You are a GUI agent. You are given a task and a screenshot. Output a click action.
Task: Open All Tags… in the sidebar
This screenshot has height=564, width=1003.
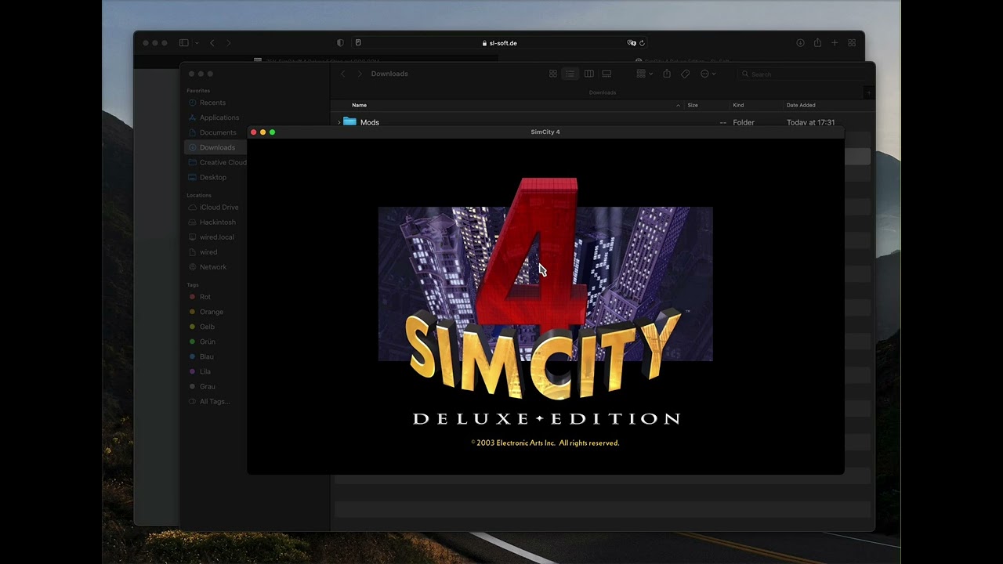(214, 401)
